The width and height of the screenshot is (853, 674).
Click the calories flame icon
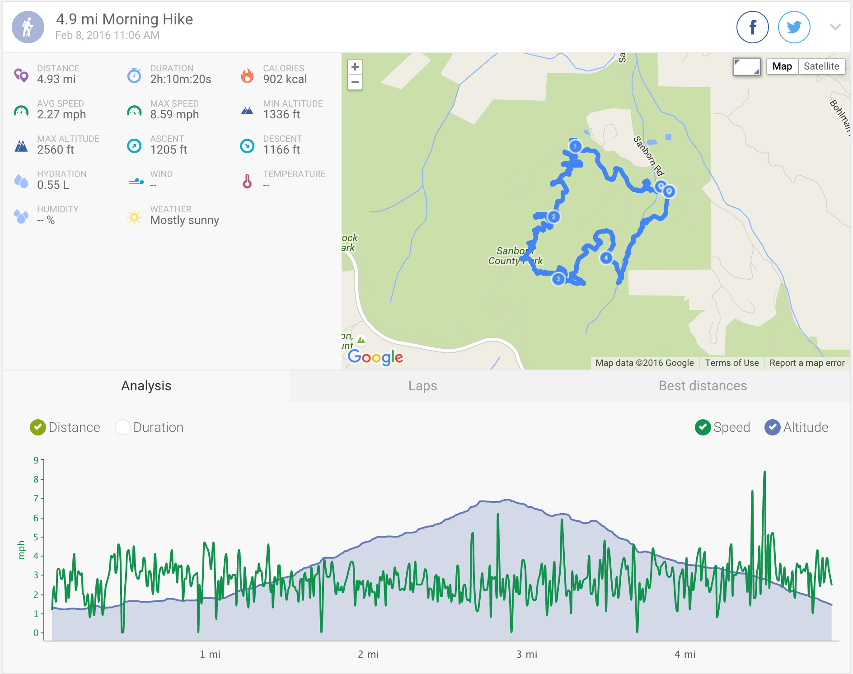coord(247,75)
